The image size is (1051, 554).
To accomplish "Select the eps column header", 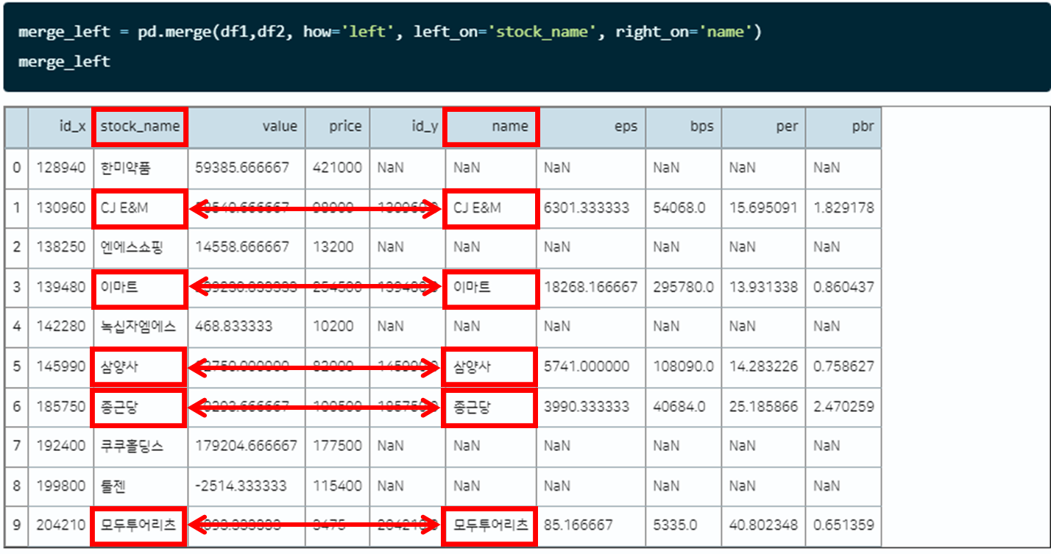I will (592, 127).
